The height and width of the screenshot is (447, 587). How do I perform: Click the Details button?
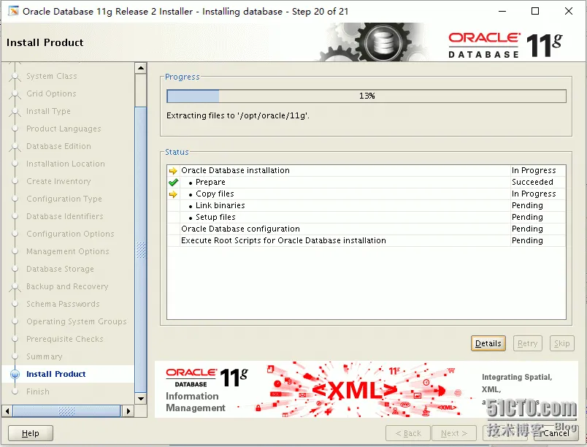488,343
